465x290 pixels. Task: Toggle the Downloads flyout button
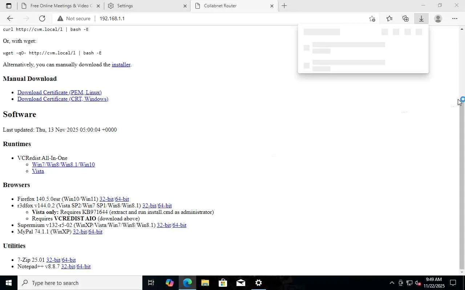click(421, 18)
